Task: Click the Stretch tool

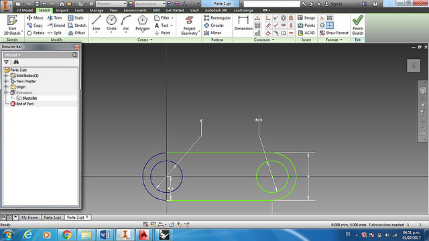Action: [x=77, y=25]
